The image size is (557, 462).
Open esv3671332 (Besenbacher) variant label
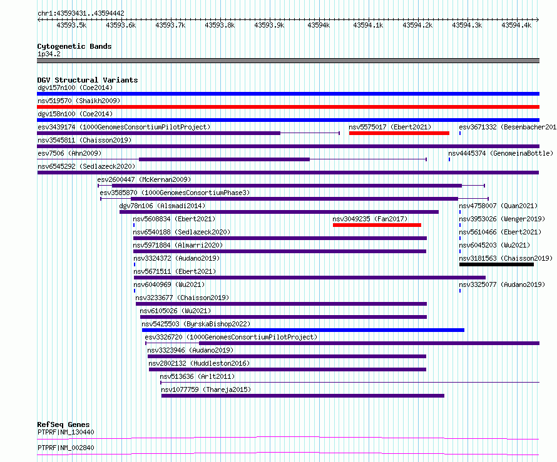508,127
